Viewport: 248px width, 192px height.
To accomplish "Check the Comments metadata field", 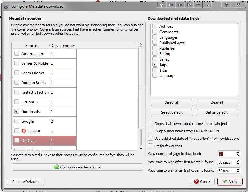I will 155,32.
